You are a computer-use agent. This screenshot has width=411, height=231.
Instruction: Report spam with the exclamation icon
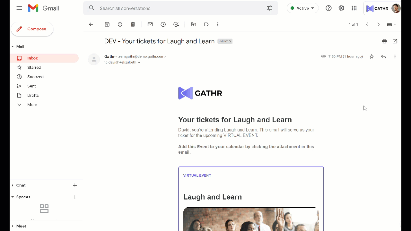pos(120,24)
